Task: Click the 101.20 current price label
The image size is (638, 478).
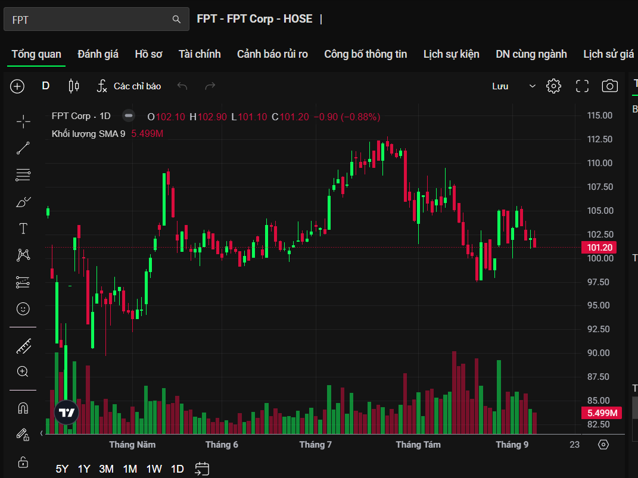Action: [599, 248]
